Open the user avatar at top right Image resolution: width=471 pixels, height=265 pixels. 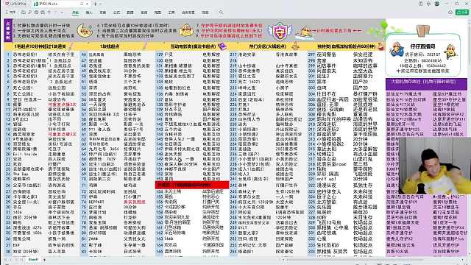(x=437, y=4)
